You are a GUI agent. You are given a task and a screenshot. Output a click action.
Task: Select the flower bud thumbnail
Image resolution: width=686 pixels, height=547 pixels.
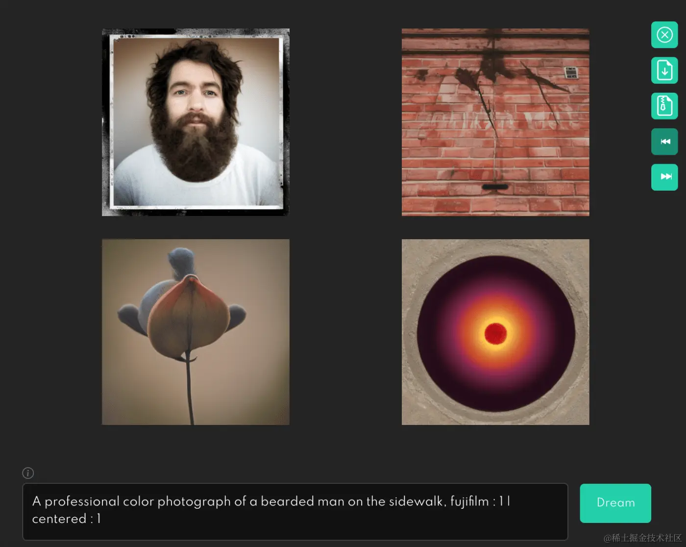(x=196, y=332)
